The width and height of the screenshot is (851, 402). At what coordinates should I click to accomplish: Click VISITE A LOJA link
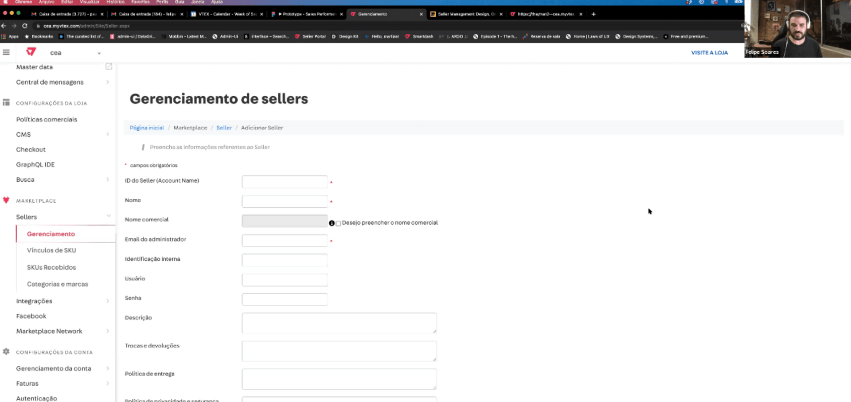tap(709, 52)
